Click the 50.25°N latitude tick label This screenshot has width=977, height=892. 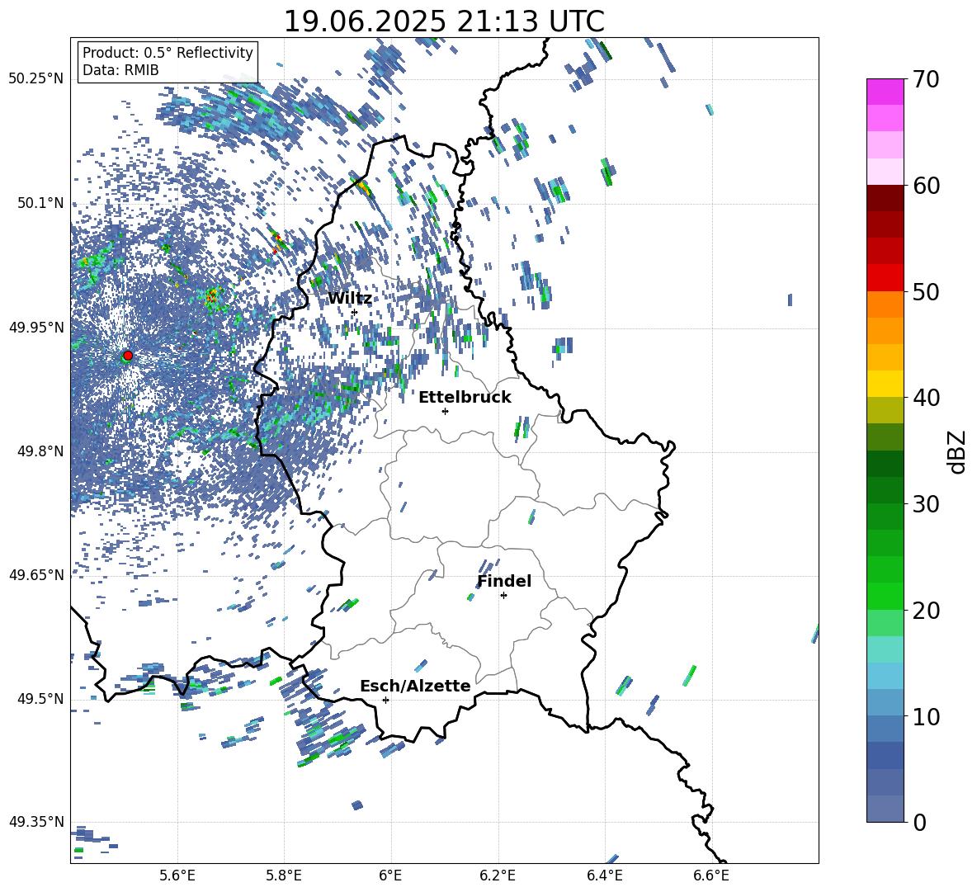(36, 79)
